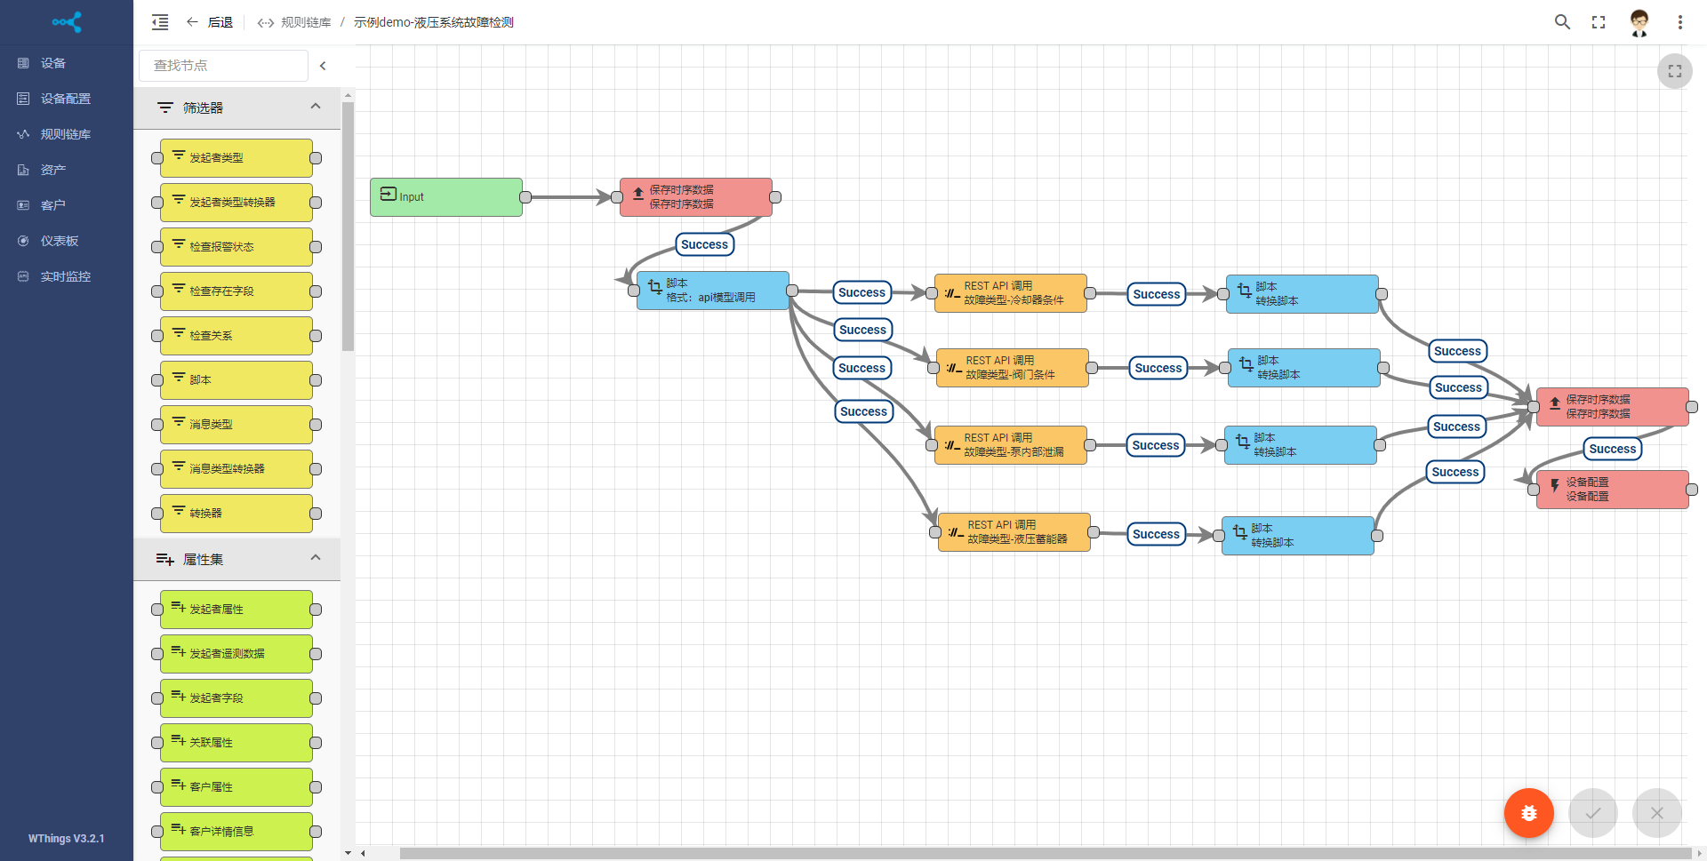
Task: Click the checkmark apply changes button
Action: tap(1593, 813)
